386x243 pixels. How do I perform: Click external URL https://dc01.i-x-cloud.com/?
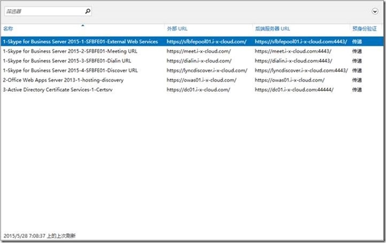198,90
